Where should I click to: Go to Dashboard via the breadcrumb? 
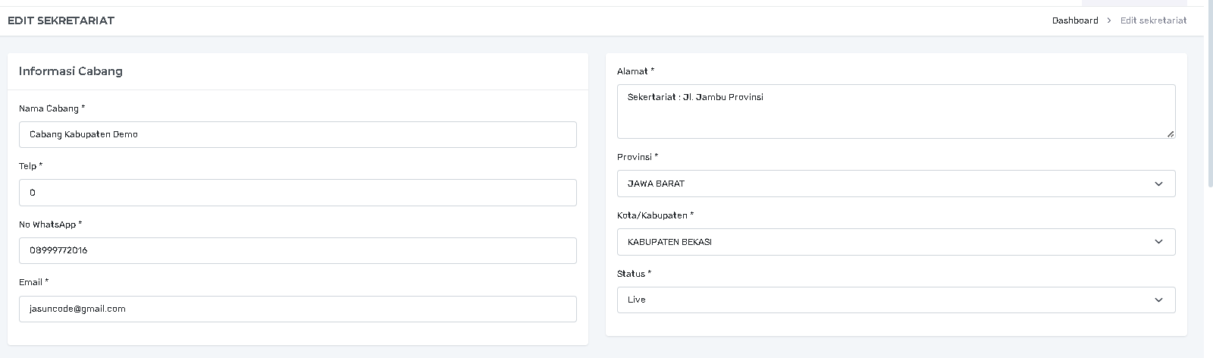(1074, 20)
